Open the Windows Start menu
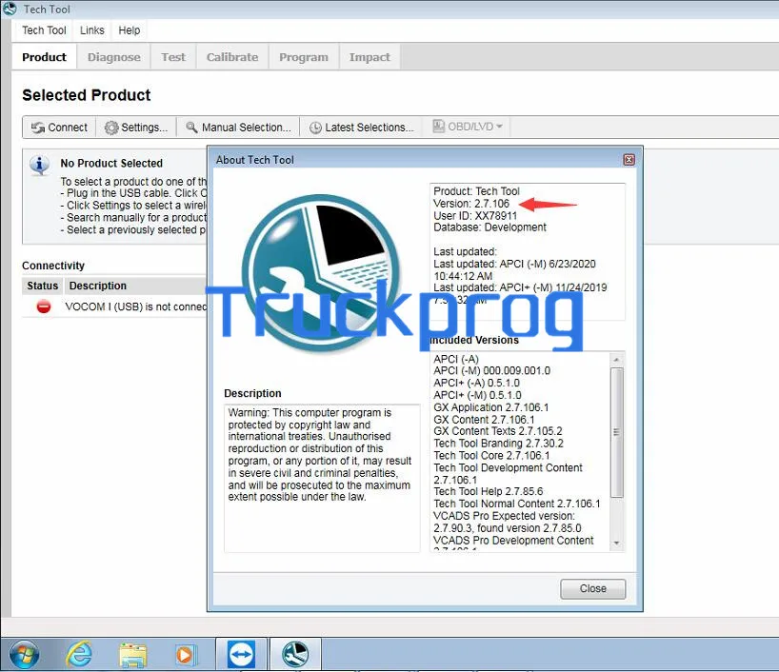779x672 pixels. (x=24, y=655)
